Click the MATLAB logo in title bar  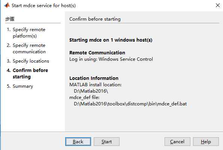(7, 5)
